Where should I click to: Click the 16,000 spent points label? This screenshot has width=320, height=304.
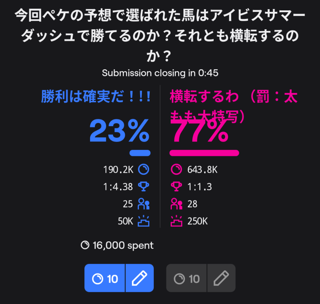click(x=117, y=245)
